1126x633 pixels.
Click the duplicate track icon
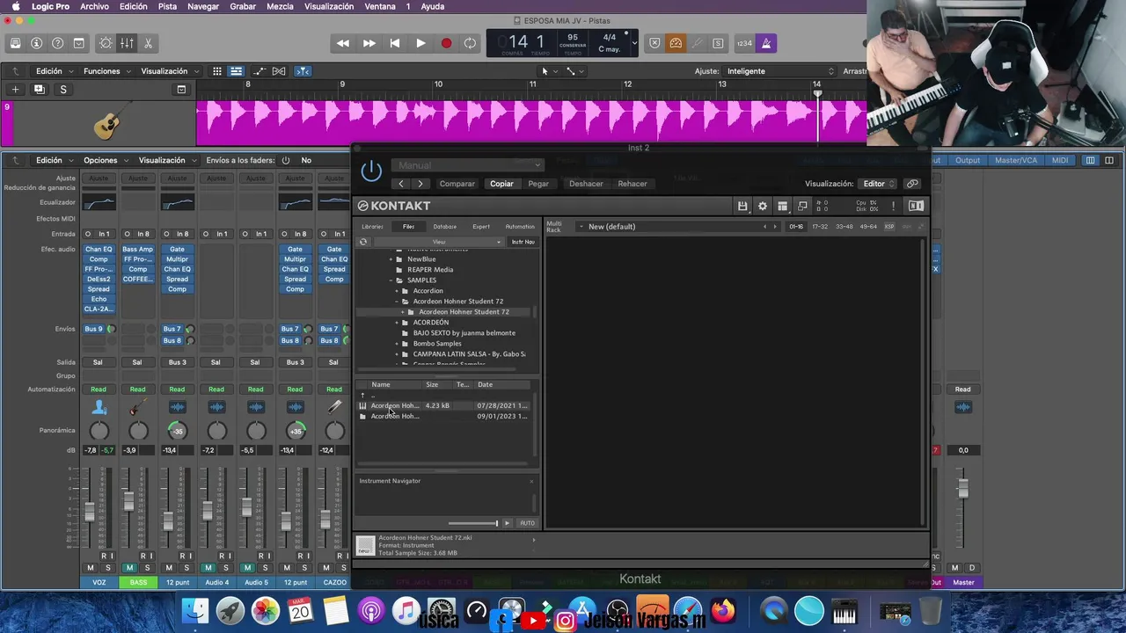[39, 89]
